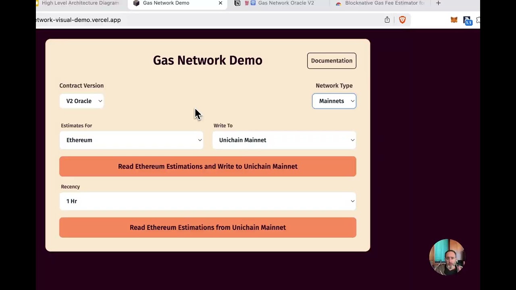Expand the Estimates For Ethereum dropdown
The width and height of the screenshot is (516, 290).
(131, 140)
